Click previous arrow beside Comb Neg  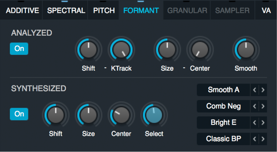[x=255, y=107]
